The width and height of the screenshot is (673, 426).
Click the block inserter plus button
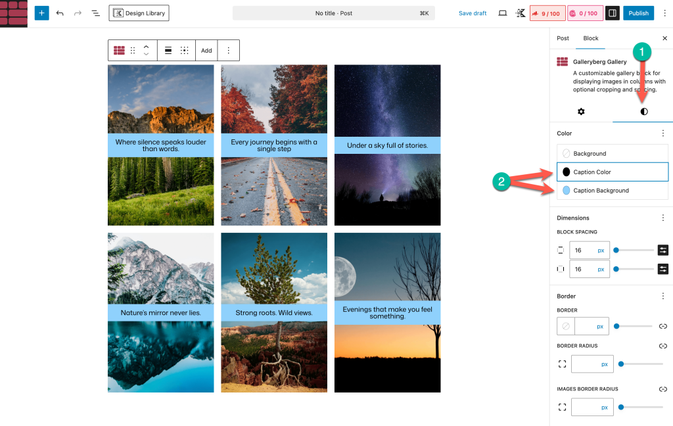pyautogui.click(x=41, y=13)
